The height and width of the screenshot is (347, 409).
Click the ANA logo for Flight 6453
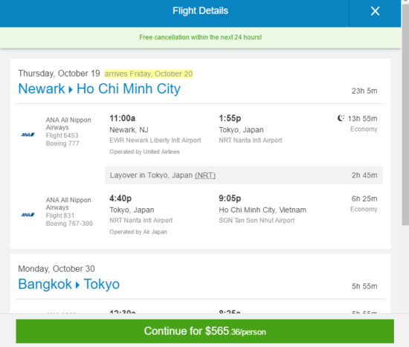(28, 134)
